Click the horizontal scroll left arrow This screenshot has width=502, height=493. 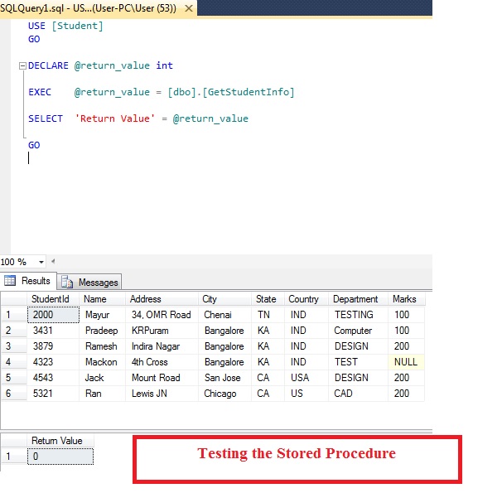point(53,261)
